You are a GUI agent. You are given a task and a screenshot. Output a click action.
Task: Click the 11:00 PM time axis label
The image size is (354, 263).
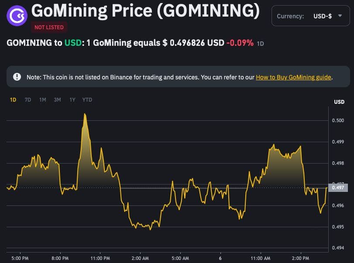tap(100, 258)
